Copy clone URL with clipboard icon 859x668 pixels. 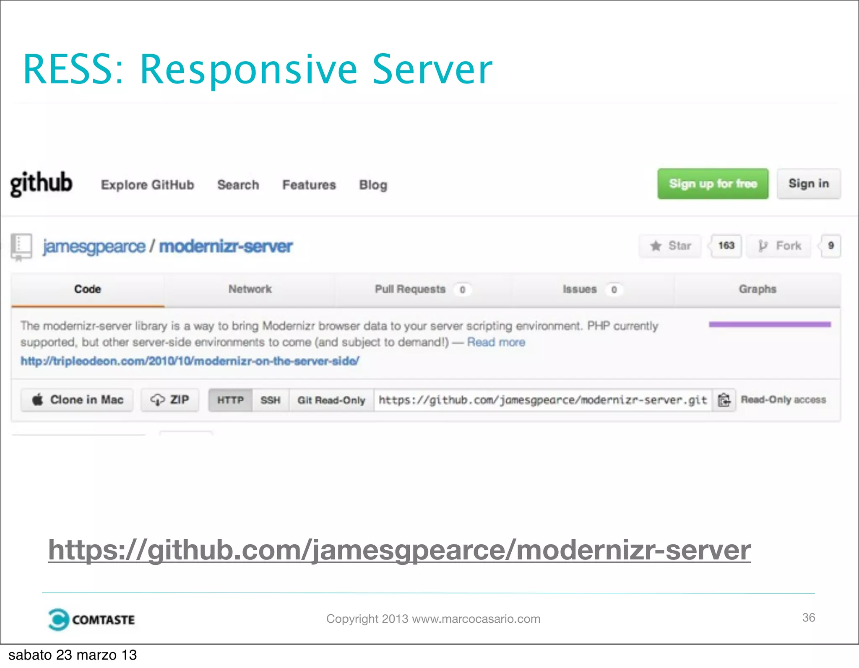tap(724, 400)
